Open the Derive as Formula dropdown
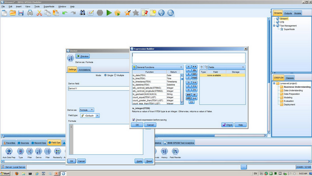 click(87, 110)
